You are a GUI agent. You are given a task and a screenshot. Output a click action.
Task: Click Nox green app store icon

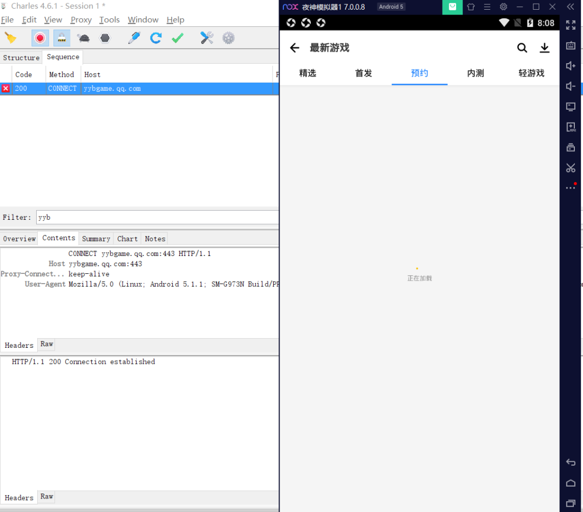452,7
